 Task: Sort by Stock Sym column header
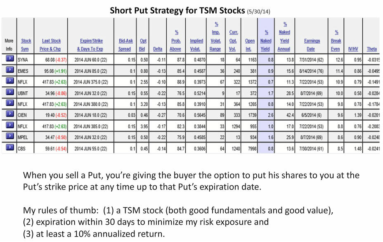click(26, 45)
